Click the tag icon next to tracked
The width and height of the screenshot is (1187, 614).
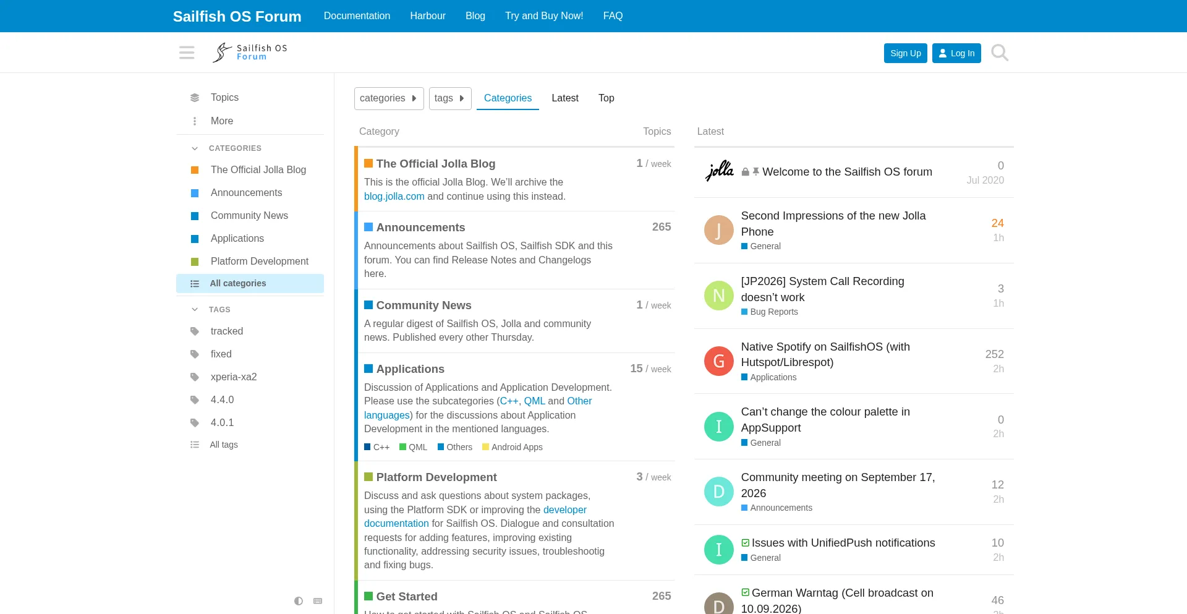coord(195,331)
